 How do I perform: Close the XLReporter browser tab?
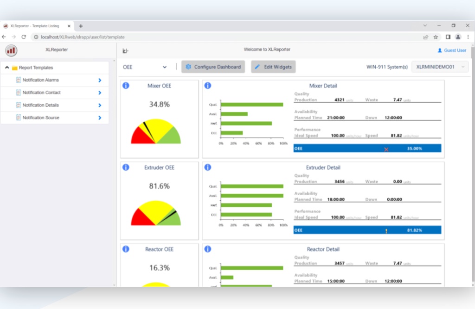tap(69, 26)
